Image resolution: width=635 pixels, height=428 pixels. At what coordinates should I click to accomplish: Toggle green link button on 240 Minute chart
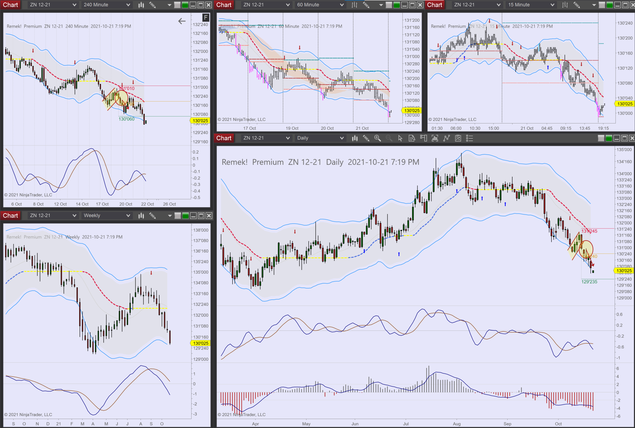(185, 5)
